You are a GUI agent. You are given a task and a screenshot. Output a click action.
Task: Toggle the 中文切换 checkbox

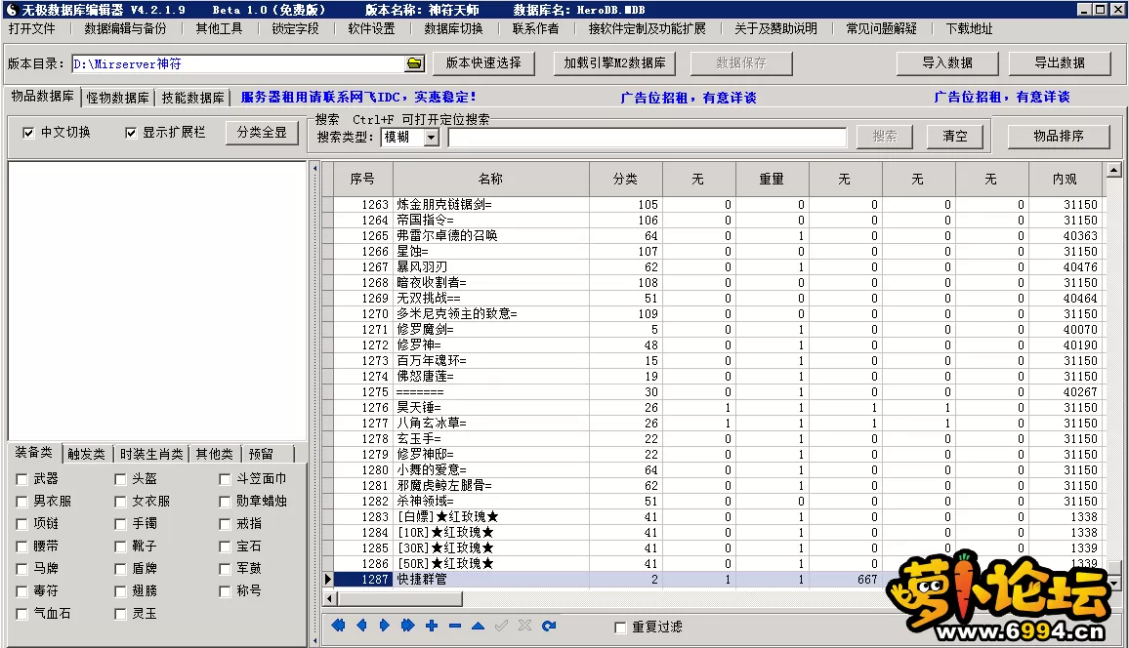click(28, 133)
